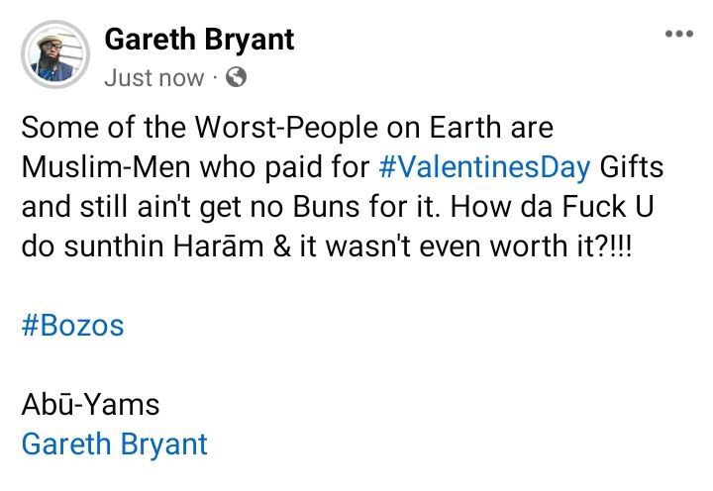Open the post's three-dot options menu
Image resolution: width=713 pixels, height=491 pixels.
(x=679, y=34)
